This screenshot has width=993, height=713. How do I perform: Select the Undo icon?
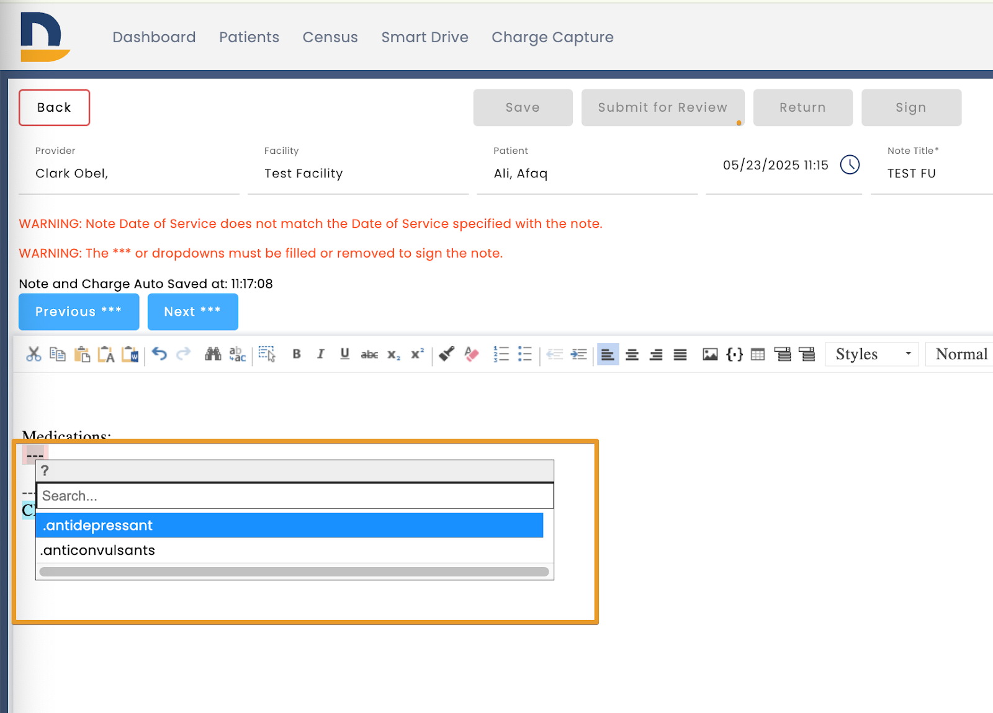(x=160, y=354)
